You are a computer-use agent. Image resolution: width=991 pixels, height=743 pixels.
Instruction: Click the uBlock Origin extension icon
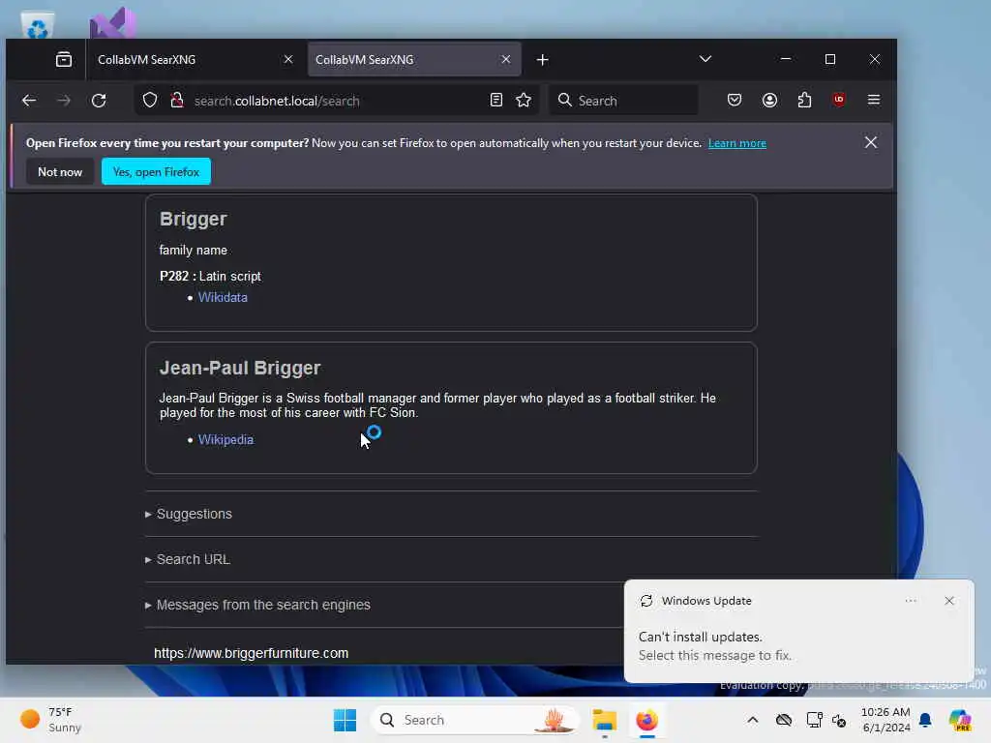click(839, 100)
